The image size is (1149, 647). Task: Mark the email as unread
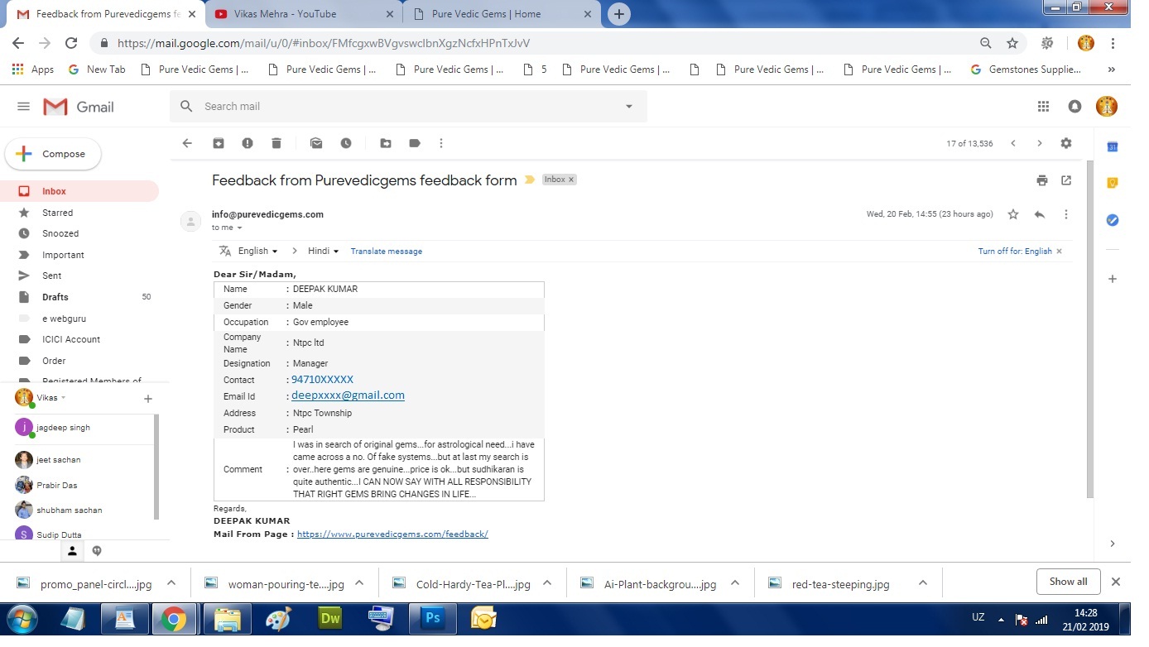tap(316, 143)
